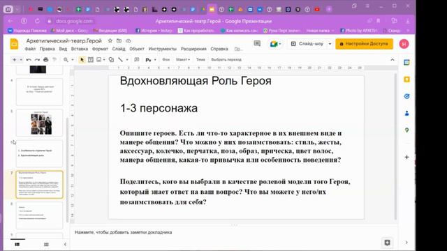Open the Google account avatar
The height and width of the screenshot is (251, 447).
tap(404, 44)
